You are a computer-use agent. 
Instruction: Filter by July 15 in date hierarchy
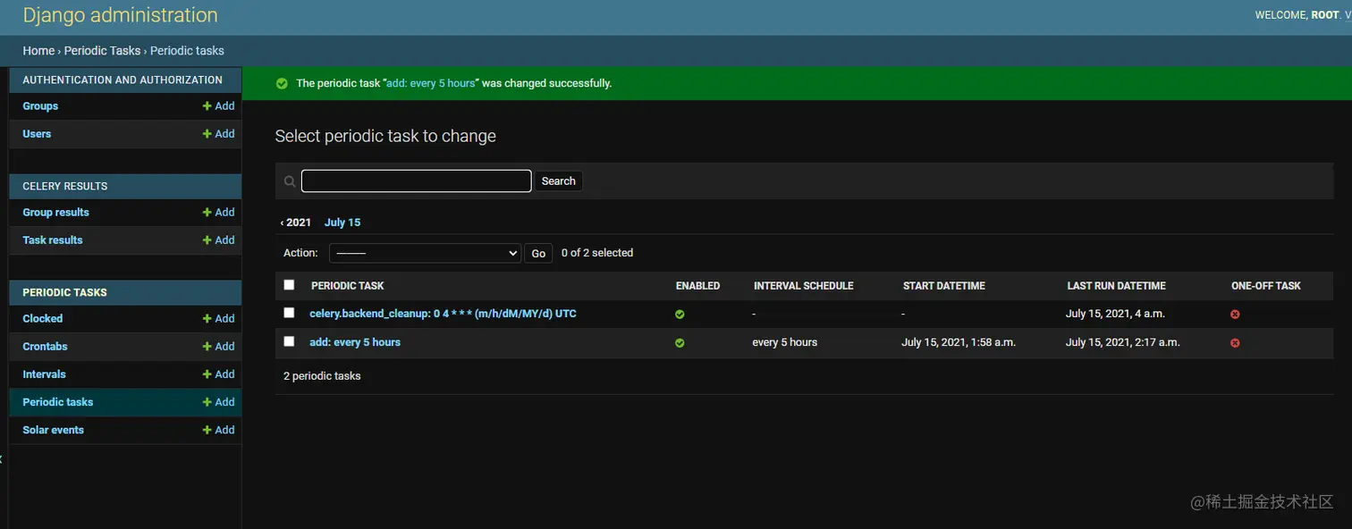click(x=342, y=223)
